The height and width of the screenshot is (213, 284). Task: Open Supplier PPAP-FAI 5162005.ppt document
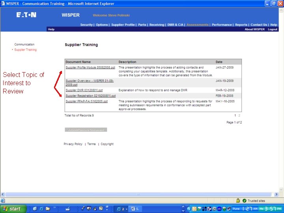(86, 101)
